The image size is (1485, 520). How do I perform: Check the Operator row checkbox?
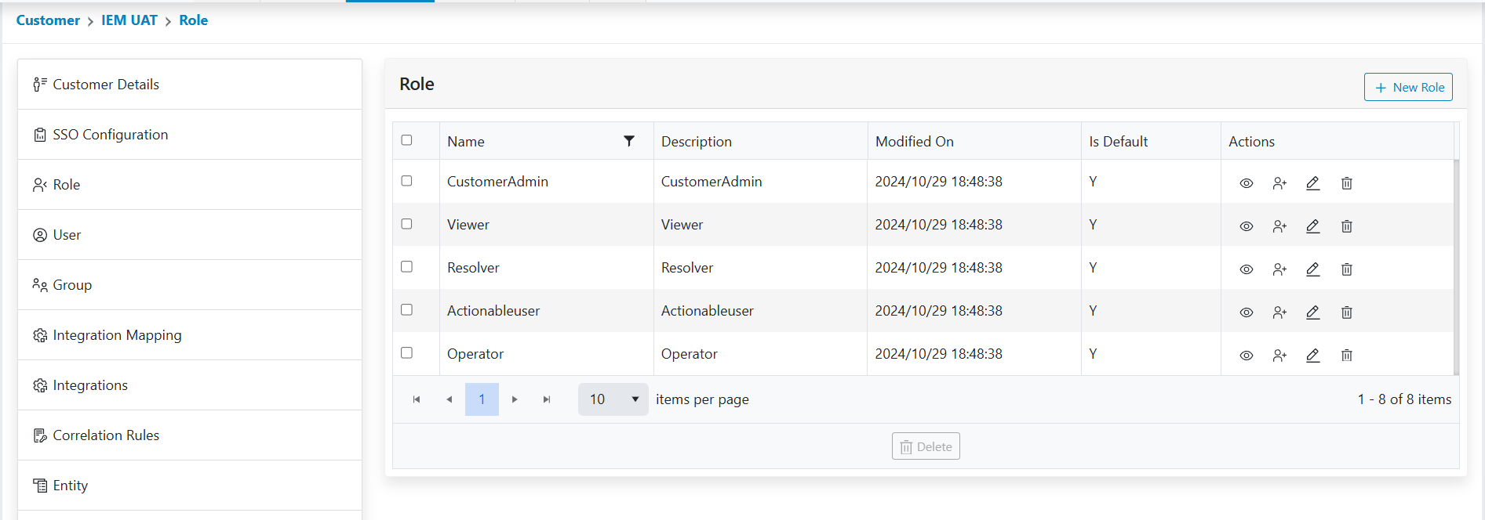click(x=406, y=353)
